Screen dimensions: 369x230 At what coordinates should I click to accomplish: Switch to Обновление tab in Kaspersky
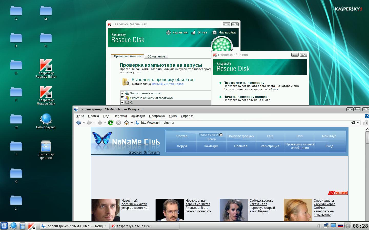[156, 56]
